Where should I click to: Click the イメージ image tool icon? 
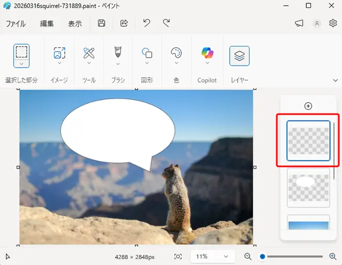coord(59,53)
